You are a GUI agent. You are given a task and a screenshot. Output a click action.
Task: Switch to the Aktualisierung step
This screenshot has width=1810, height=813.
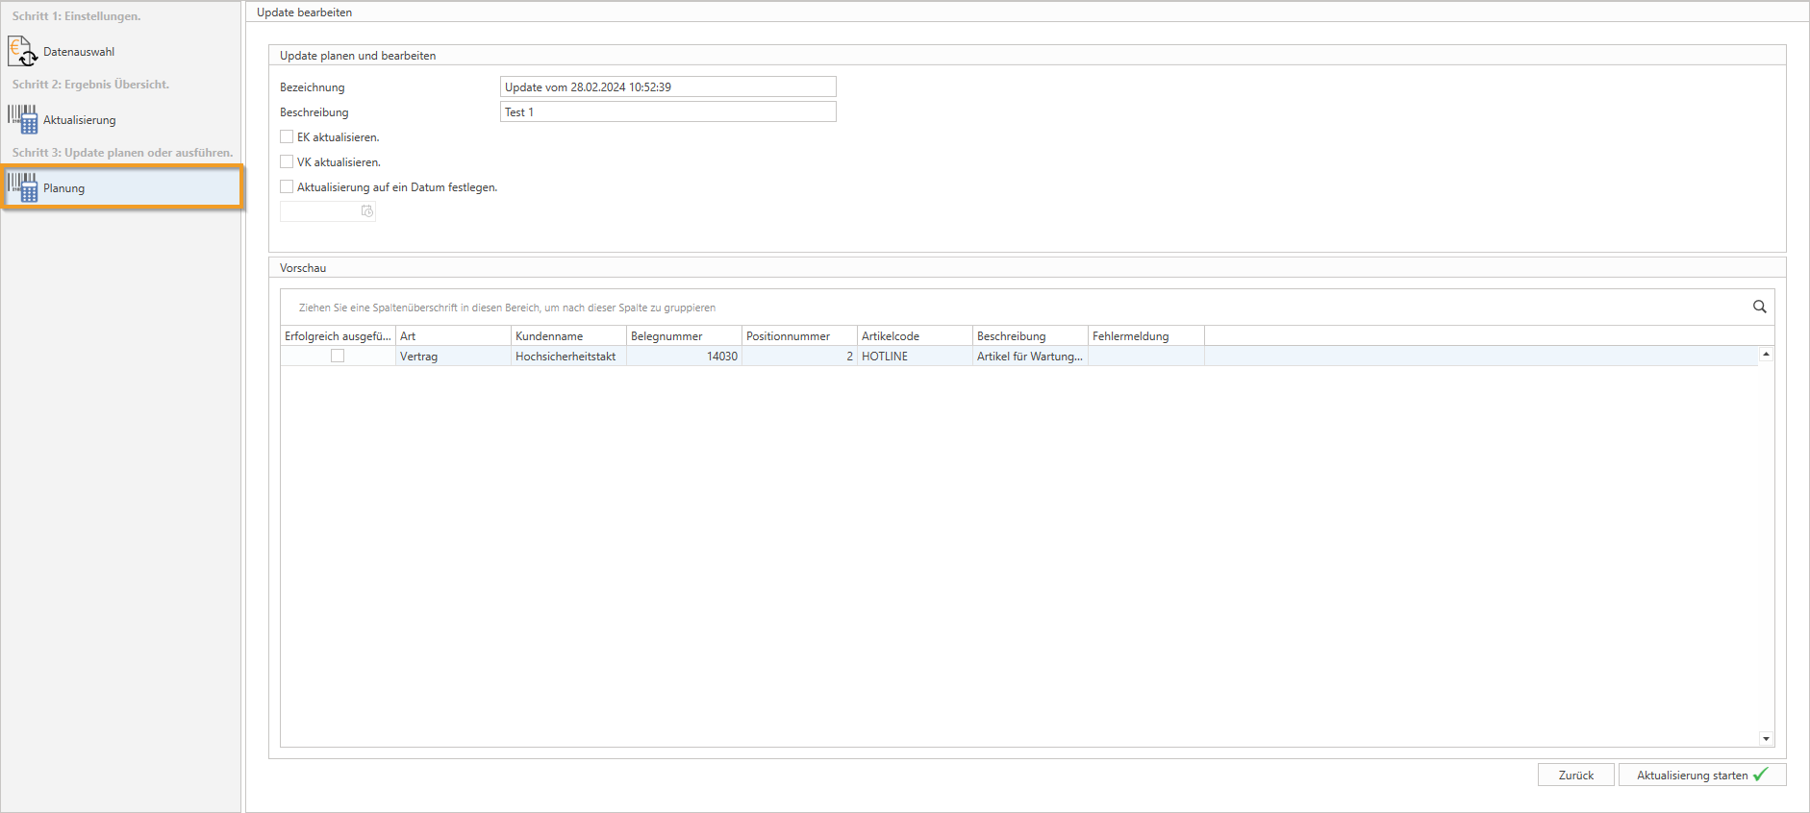[79, 120]
